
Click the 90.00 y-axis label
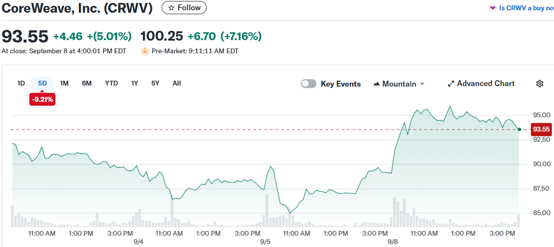tap(541, 164)
